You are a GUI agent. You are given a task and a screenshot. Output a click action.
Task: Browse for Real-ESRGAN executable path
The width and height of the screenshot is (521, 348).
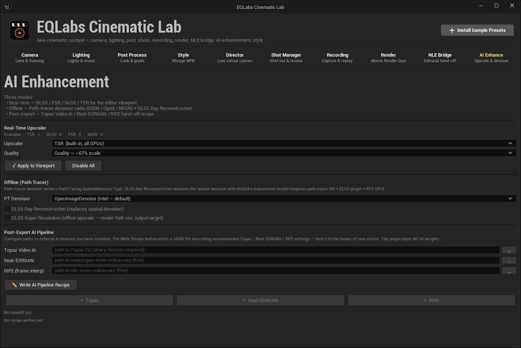point(509,260)
